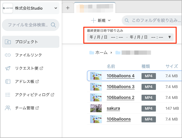Open the sakura file link
Image resolution: width=182 pixels, height=138 pixels.
[x=113, y=108]
